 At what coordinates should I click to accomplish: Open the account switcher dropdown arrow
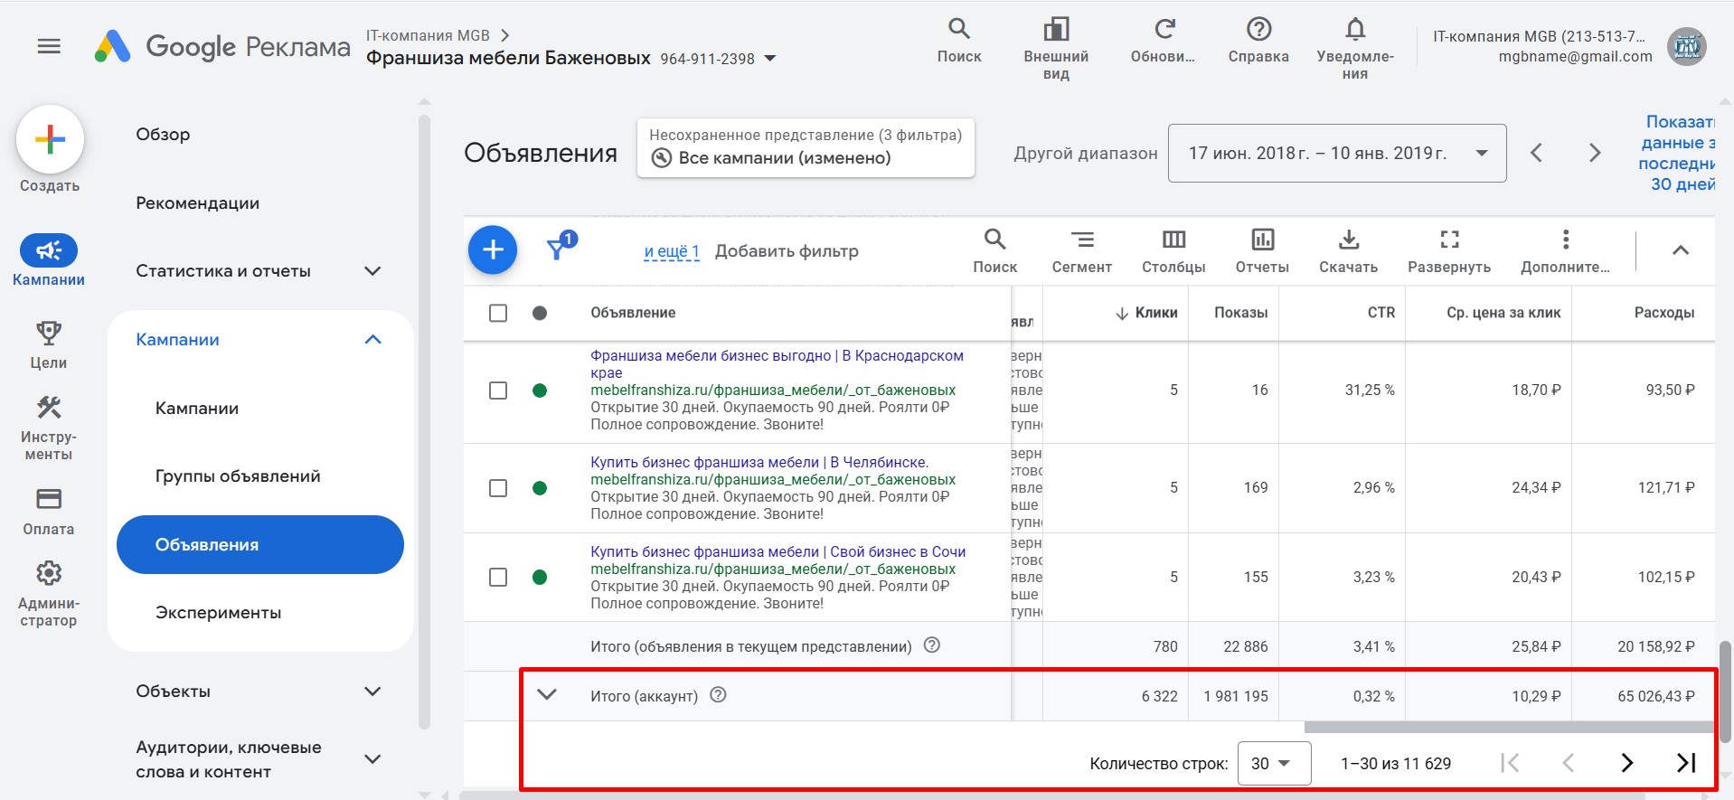pos(770,59)
